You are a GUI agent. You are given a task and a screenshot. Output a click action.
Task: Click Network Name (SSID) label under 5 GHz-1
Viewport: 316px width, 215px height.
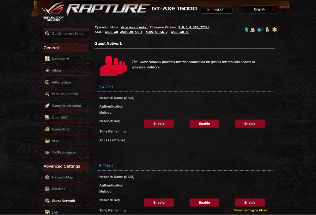tap(117, 177)
